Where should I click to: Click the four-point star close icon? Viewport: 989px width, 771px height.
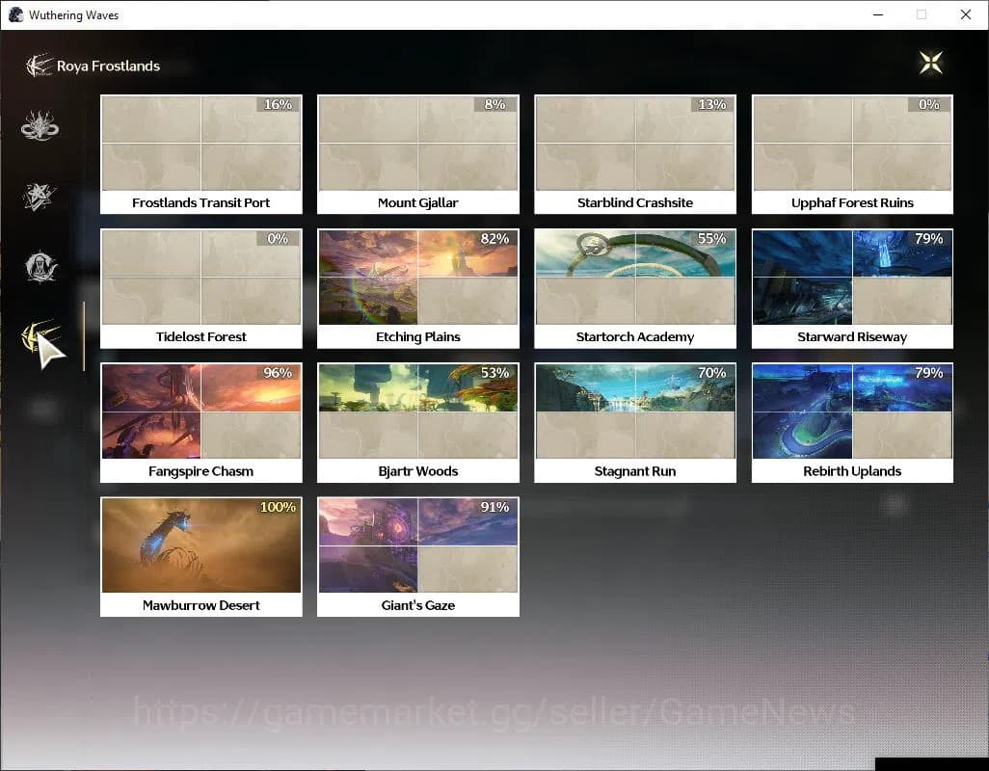pos(930,63)
